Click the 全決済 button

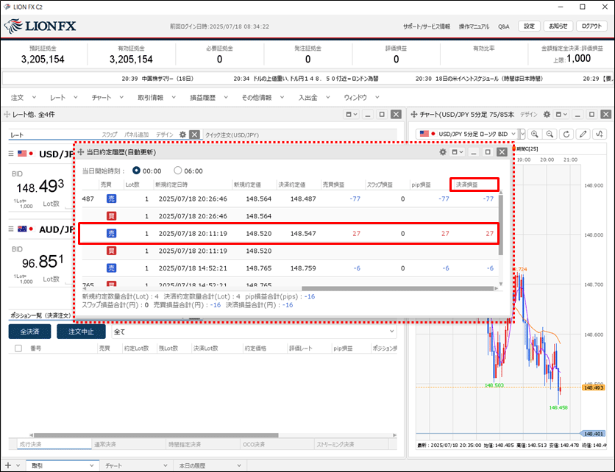30,332
